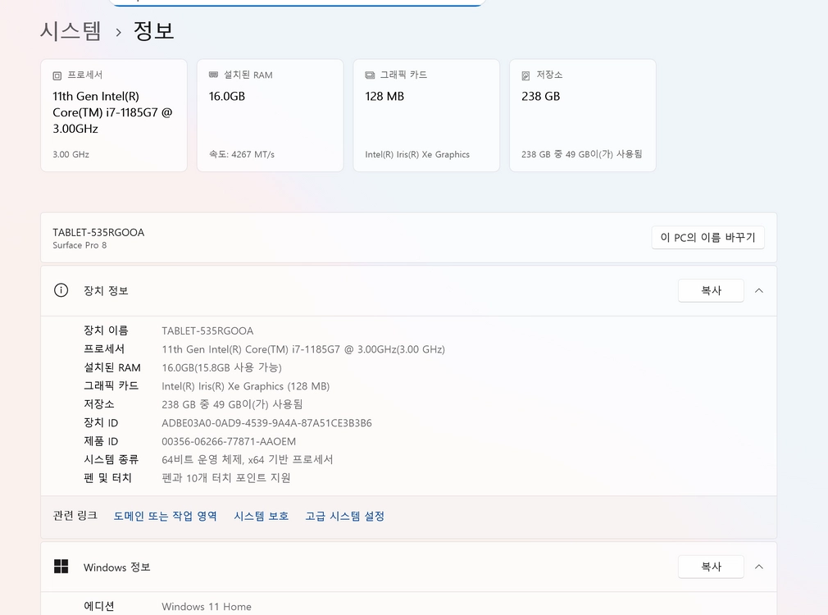Select the 펜과 10개 터치 포인트 지원 value
The height and width of the screenshot is (615, 828).
coord(226,477)
